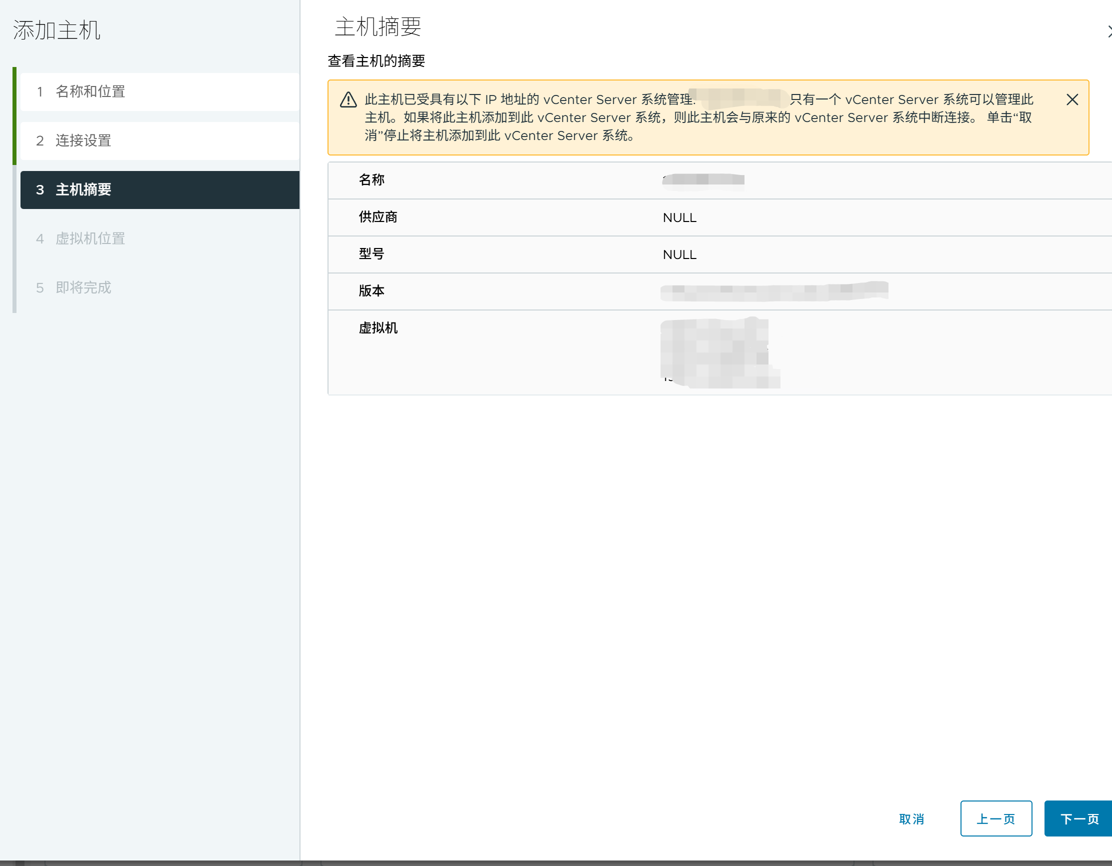Click 下一页 to continue
Viewport: 1112px width, 866px height.
(1079, 818)
